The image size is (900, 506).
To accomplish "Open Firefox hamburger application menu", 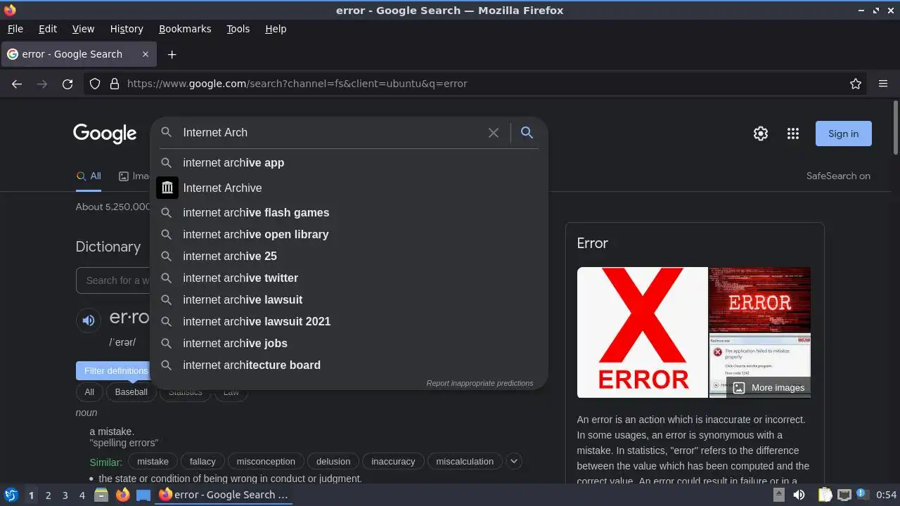I will [883, 84].
